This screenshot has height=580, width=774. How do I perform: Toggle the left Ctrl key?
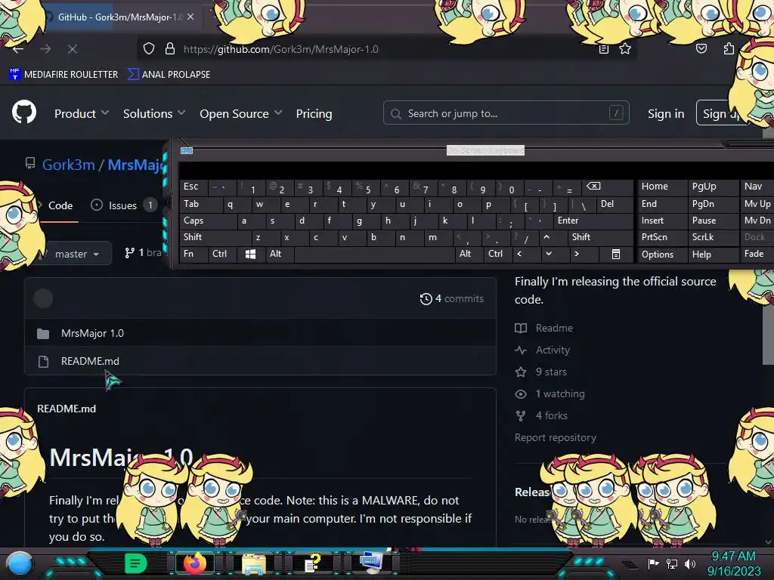221,254
